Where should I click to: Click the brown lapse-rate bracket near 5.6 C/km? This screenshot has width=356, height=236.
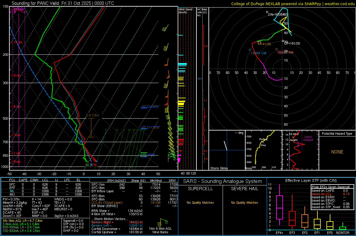pyautogui.click(x=91, y=127)
